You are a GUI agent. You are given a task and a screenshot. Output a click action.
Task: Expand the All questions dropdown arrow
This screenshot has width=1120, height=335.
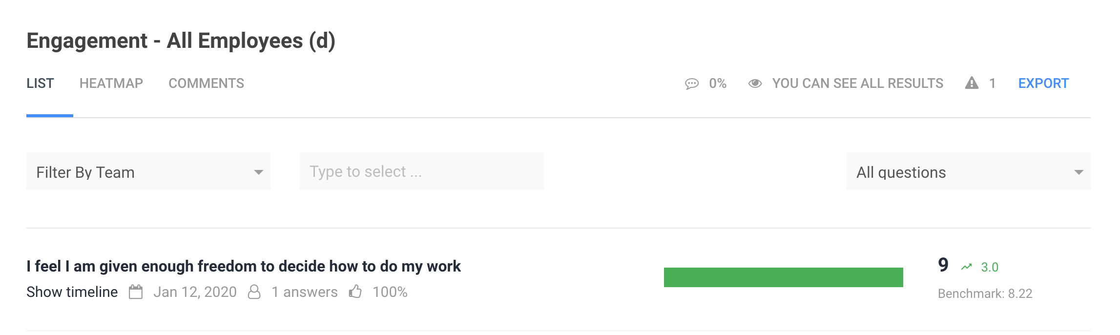tap(1079, 172)
